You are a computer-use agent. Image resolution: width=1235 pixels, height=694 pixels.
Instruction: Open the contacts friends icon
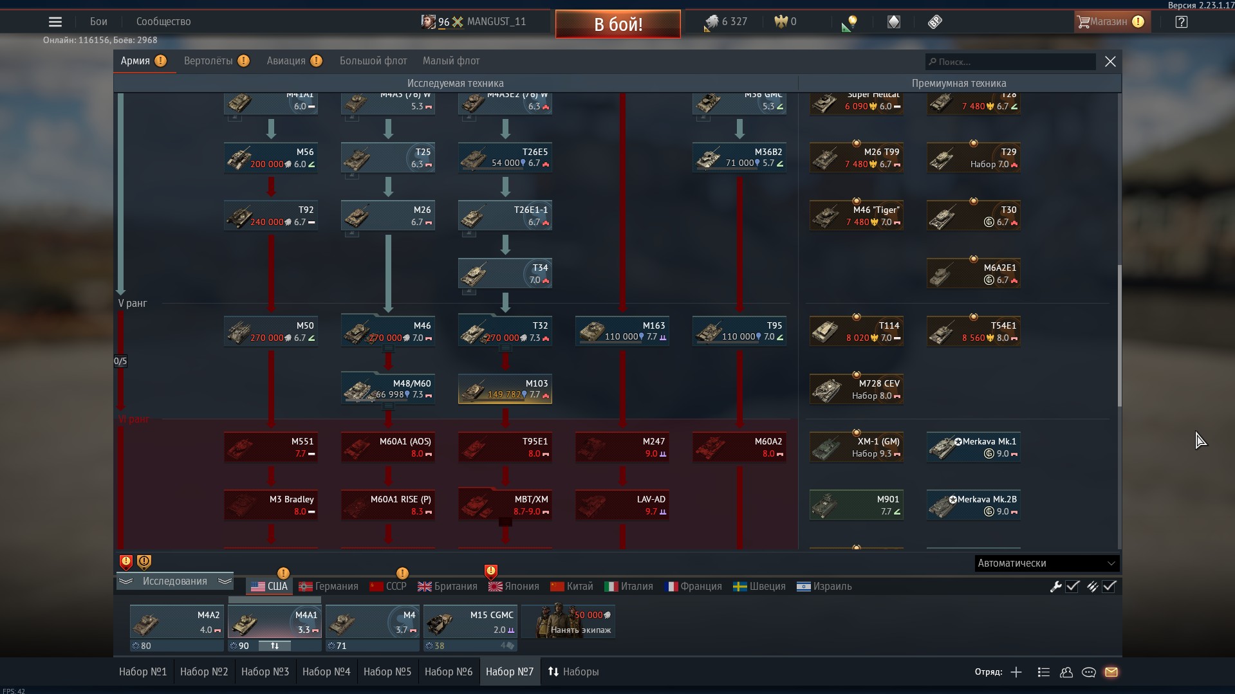point(1066,672)
